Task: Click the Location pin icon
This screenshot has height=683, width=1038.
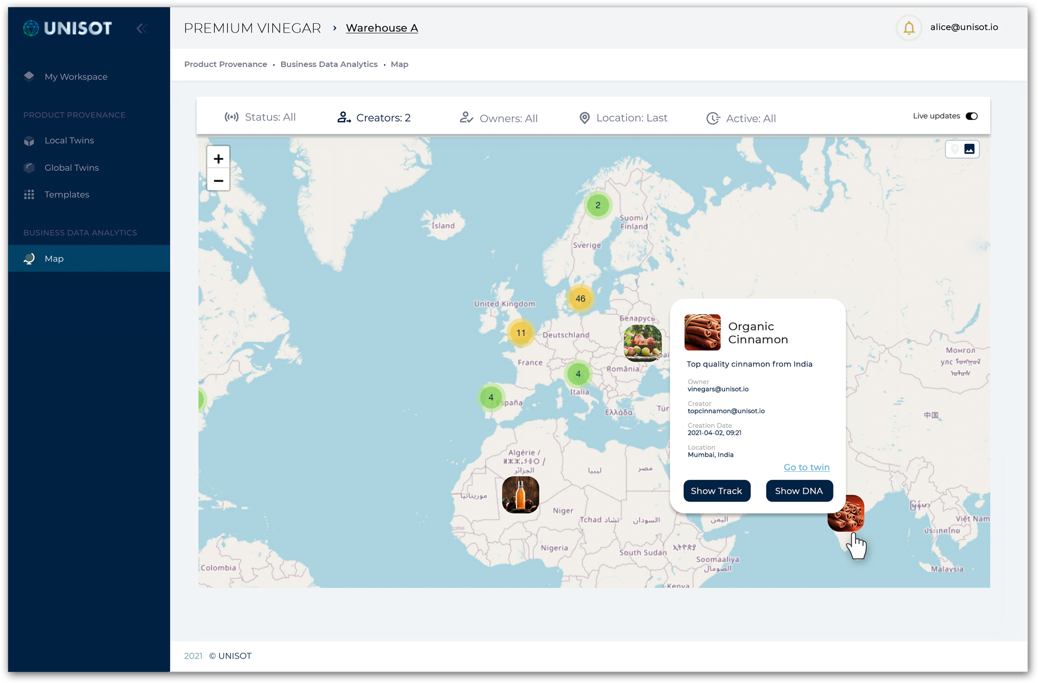Action: click(584, 118)
